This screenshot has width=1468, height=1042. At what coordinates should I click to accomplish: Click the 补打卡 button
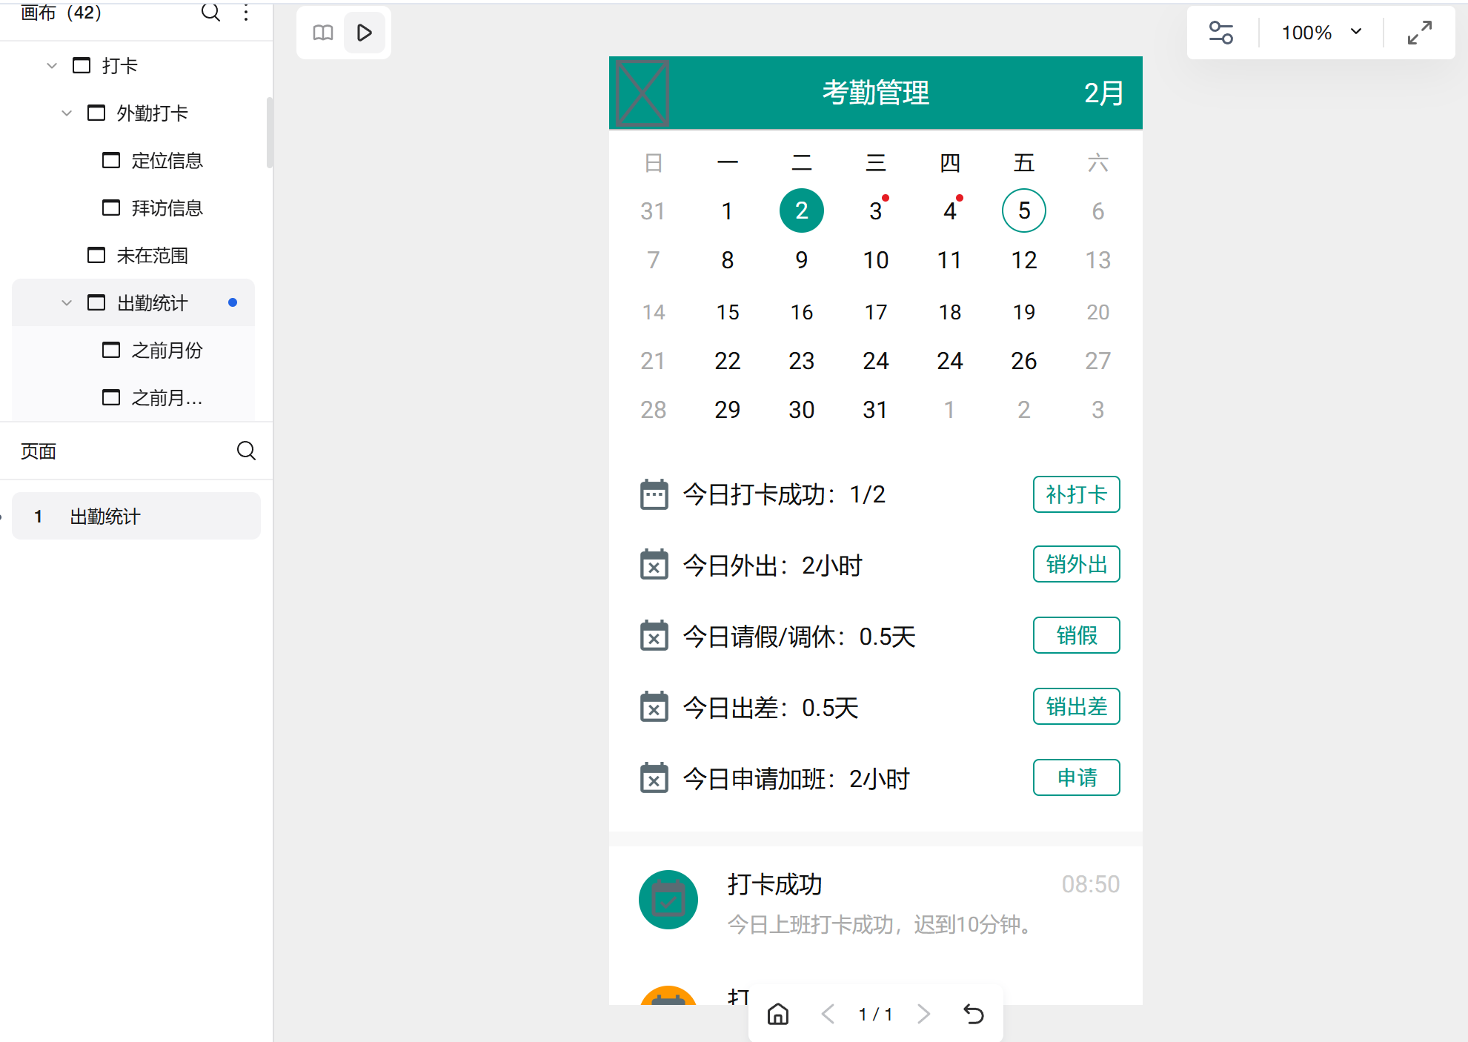(1076, 494)
